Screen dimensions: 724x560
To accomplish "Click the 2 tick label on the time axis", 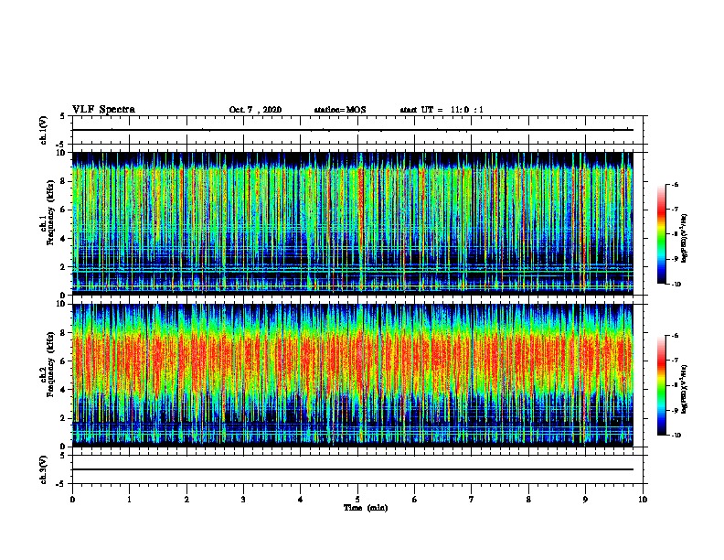I will 186,500.
